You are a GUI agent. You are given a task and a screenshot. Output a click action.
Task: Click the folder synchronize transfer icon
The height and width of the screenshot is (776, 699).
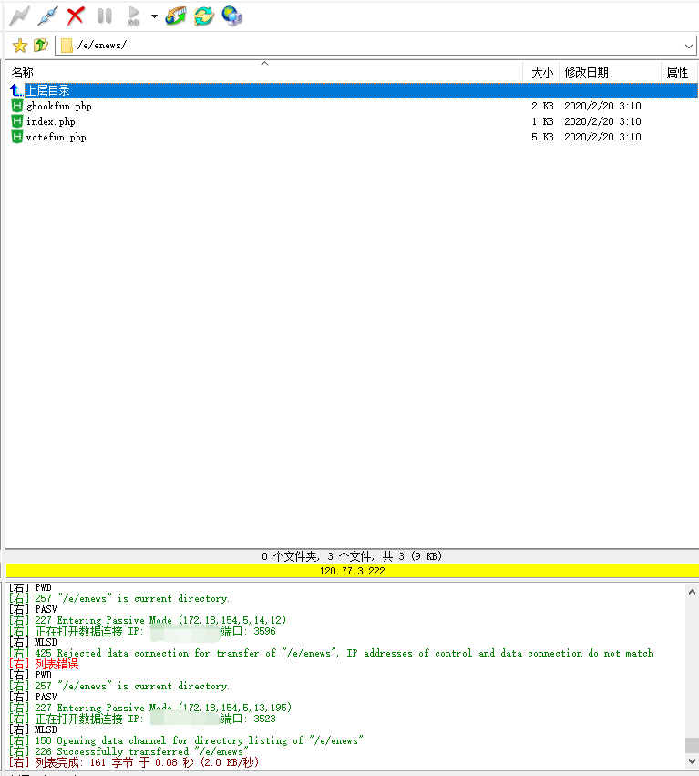point(176,16)
